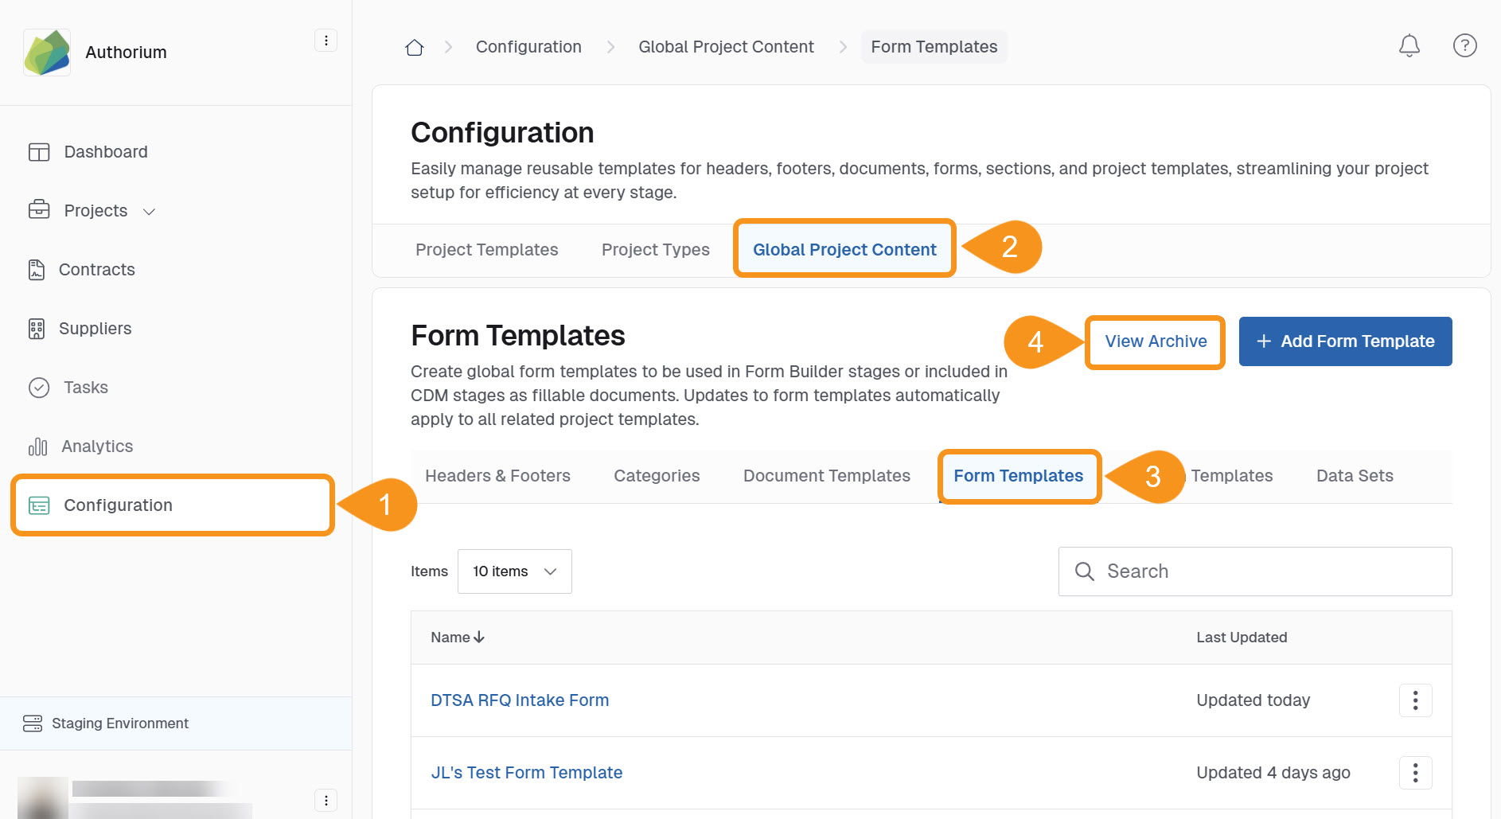Open the notifications bell
The image size is (1501, 819).
click(x=1409, y=45)
